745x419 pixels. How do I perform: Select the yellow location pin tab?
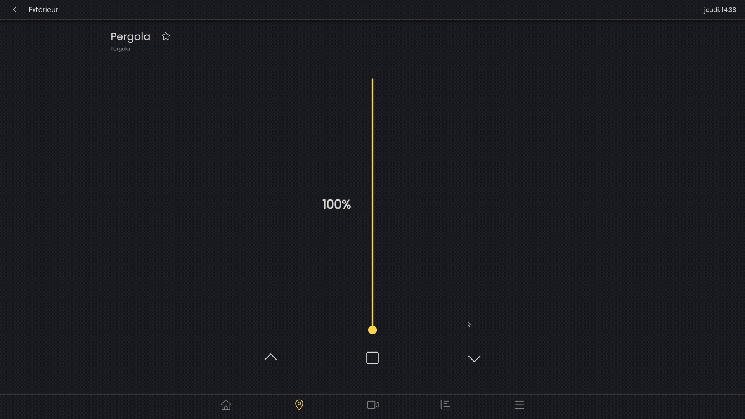299,405
